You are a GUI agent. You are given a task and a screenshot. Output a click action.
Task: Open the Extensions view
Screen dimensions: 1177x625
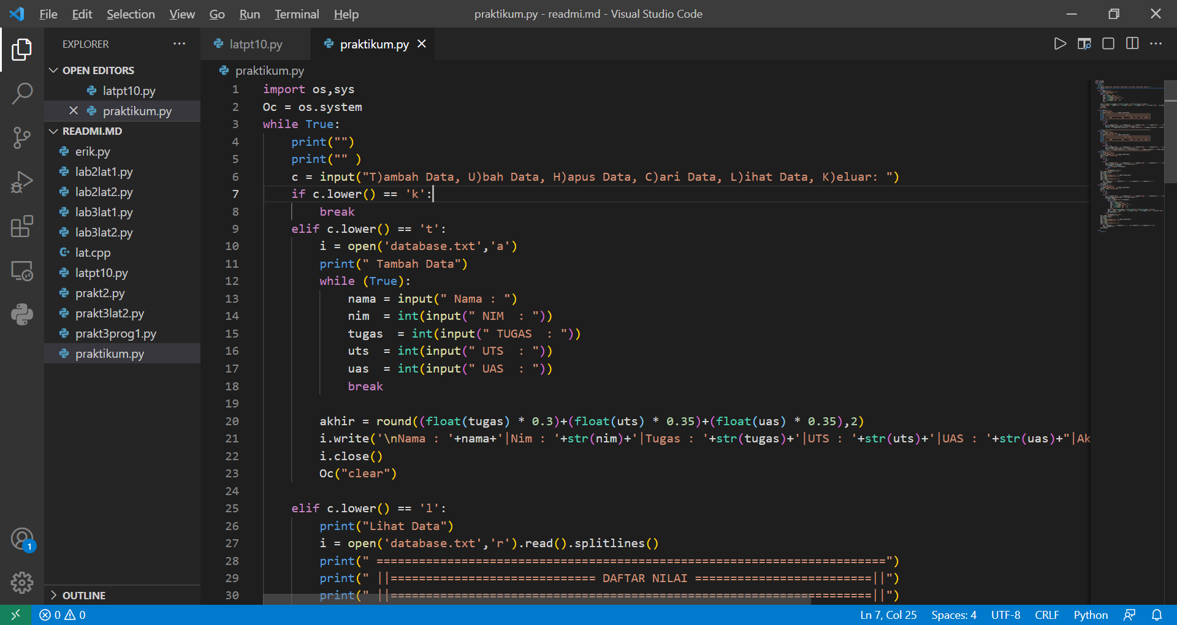click(23, 226)
